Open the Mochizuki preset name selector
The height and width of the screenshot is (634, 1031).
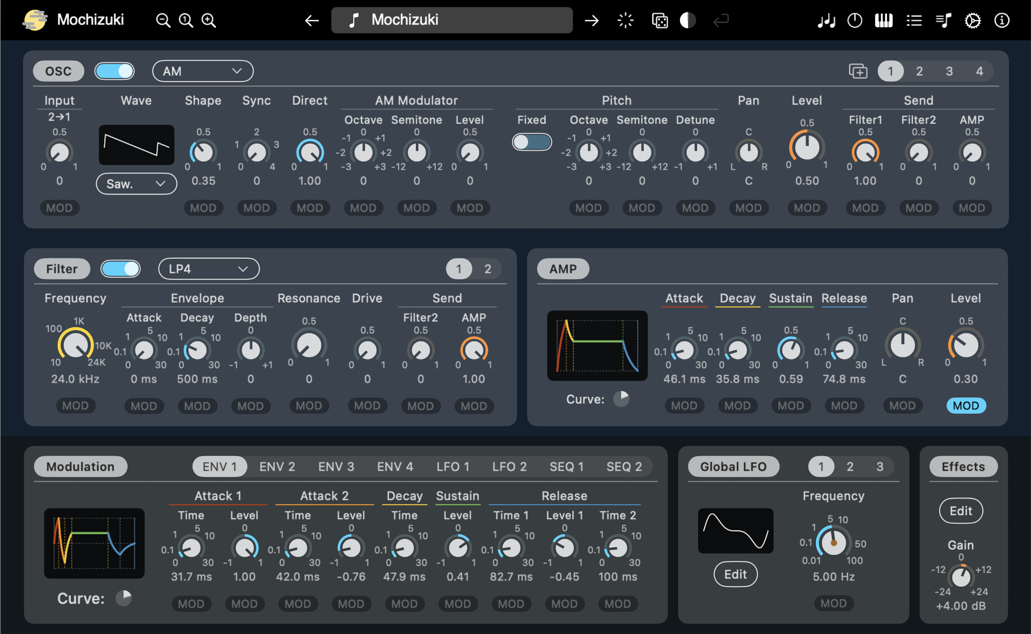tap(452, 20)
